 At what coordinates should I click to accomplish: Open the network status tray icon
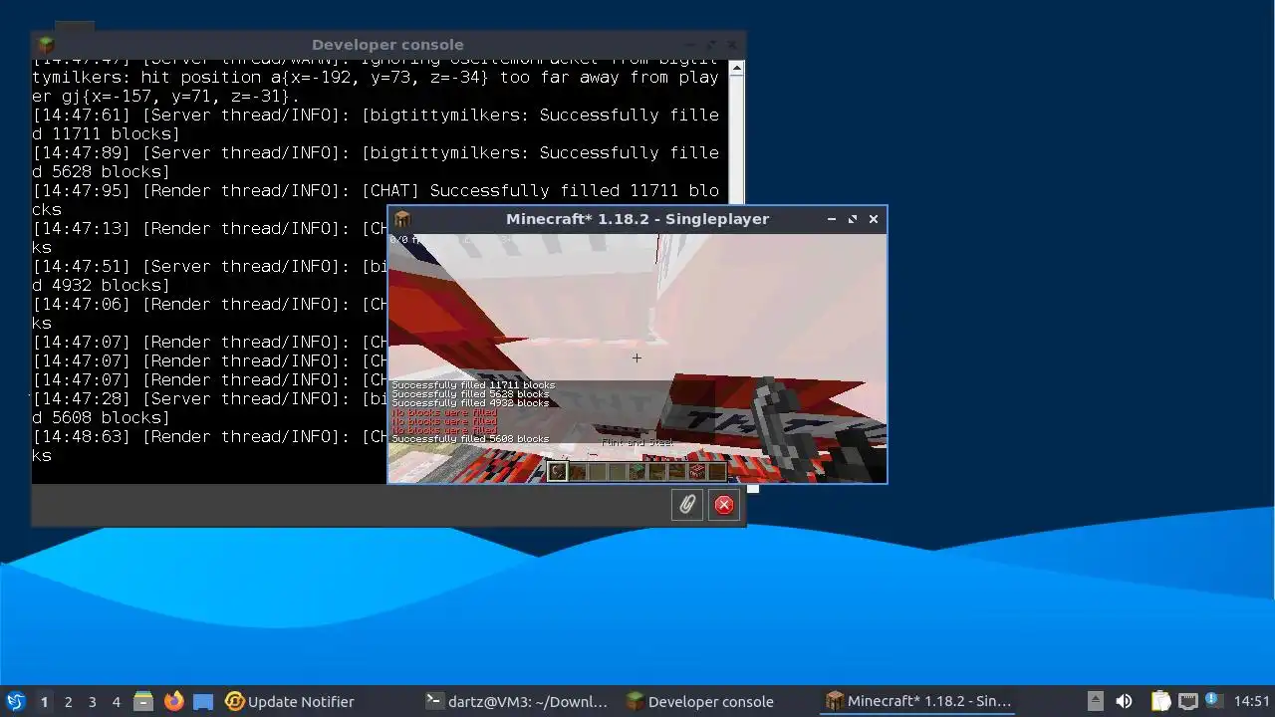(1187, 701)
